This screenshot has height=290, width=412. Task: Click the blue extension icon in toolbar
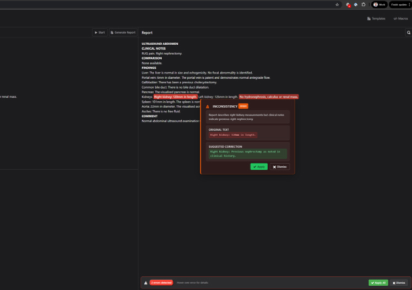[356, 4]
